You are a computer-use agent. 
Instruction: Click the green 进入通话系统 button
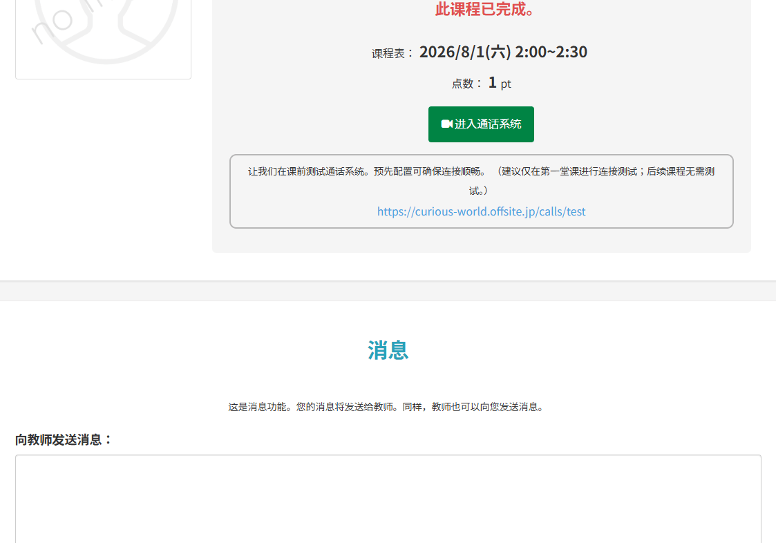[x=481, y=124]
